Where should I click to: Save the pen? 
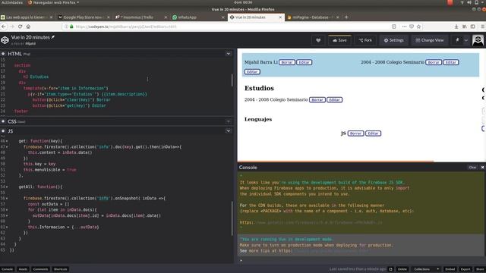(x=339, y=40)
